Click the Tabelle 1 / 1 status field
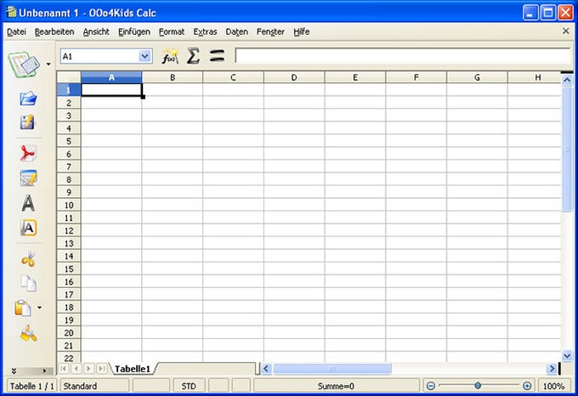 point(32,386)
